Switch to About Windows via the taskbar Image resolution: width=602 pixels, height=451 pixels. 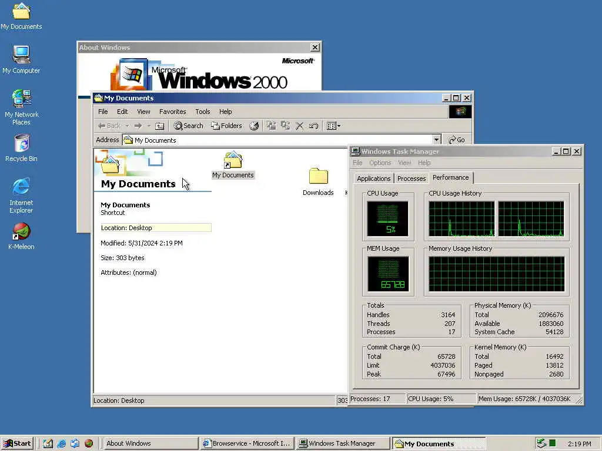150,444
